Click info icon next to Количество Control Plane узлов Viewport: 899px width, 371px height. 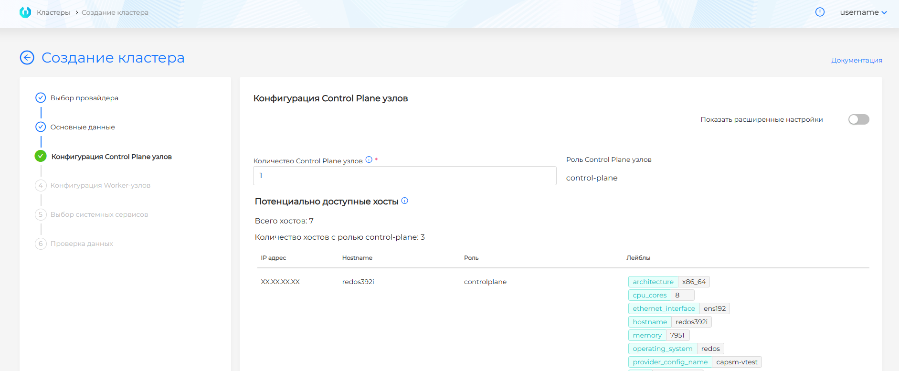pyautogui.click(x=369, y=160)
